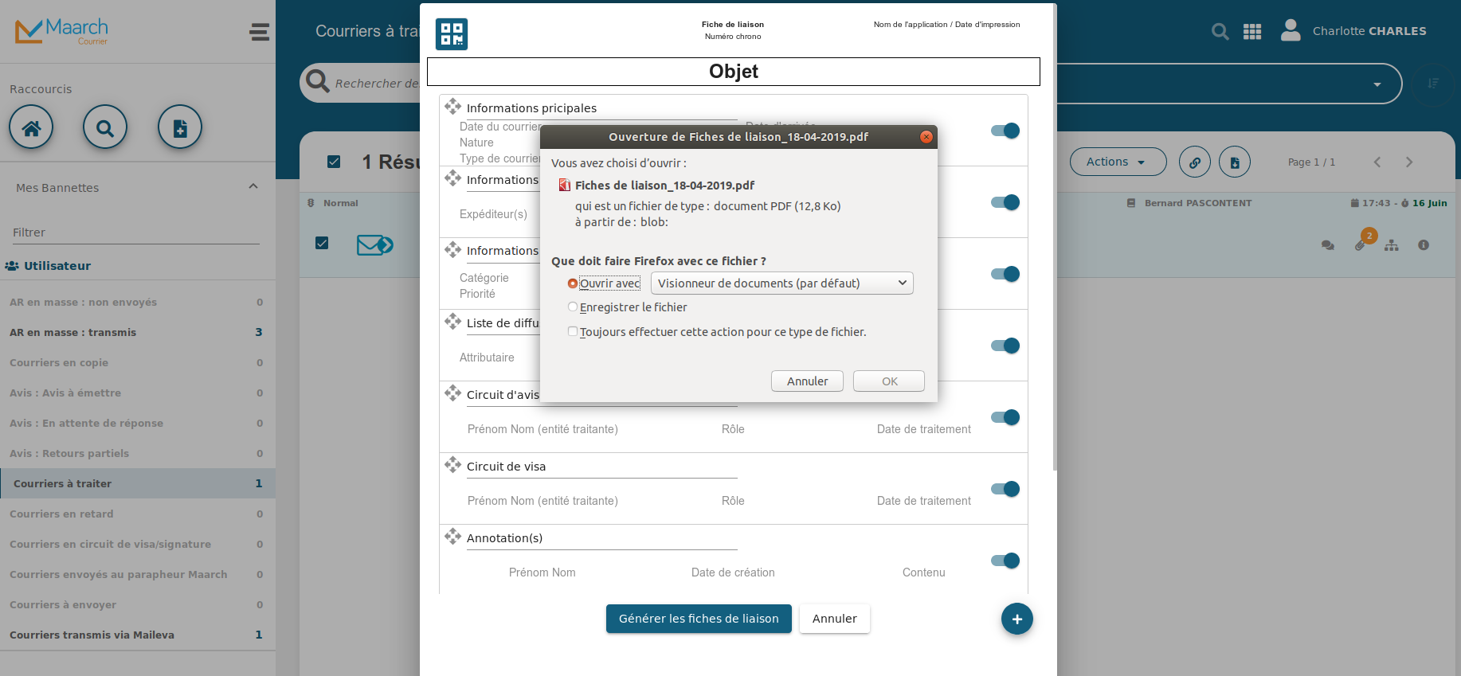This screenshot has width=1461, height=676.
Task: Open basket Courriers à envoyer
Action: (x=138, y=605)
